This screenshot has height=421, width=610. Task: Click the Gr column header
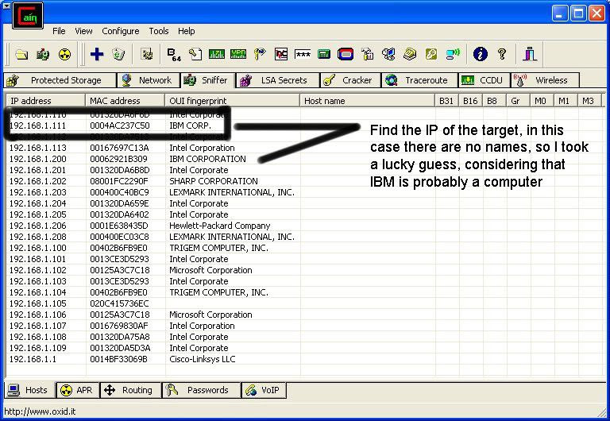click(518, 101)
